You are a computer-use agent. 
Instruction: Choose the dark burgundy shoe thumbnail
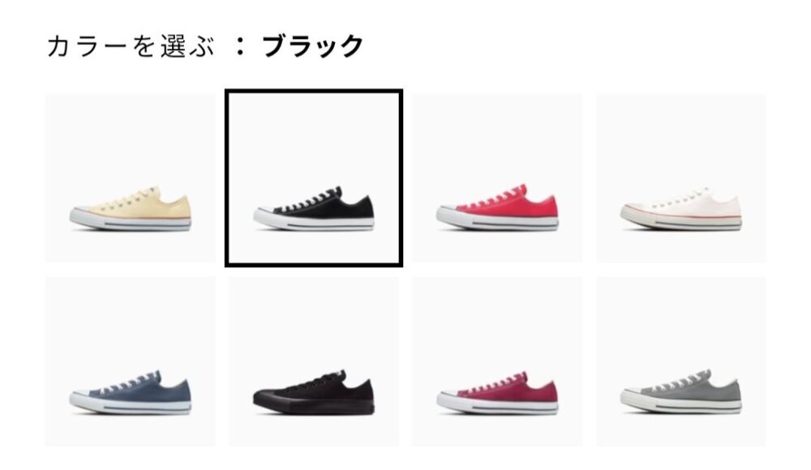click(x=497, y=361)
